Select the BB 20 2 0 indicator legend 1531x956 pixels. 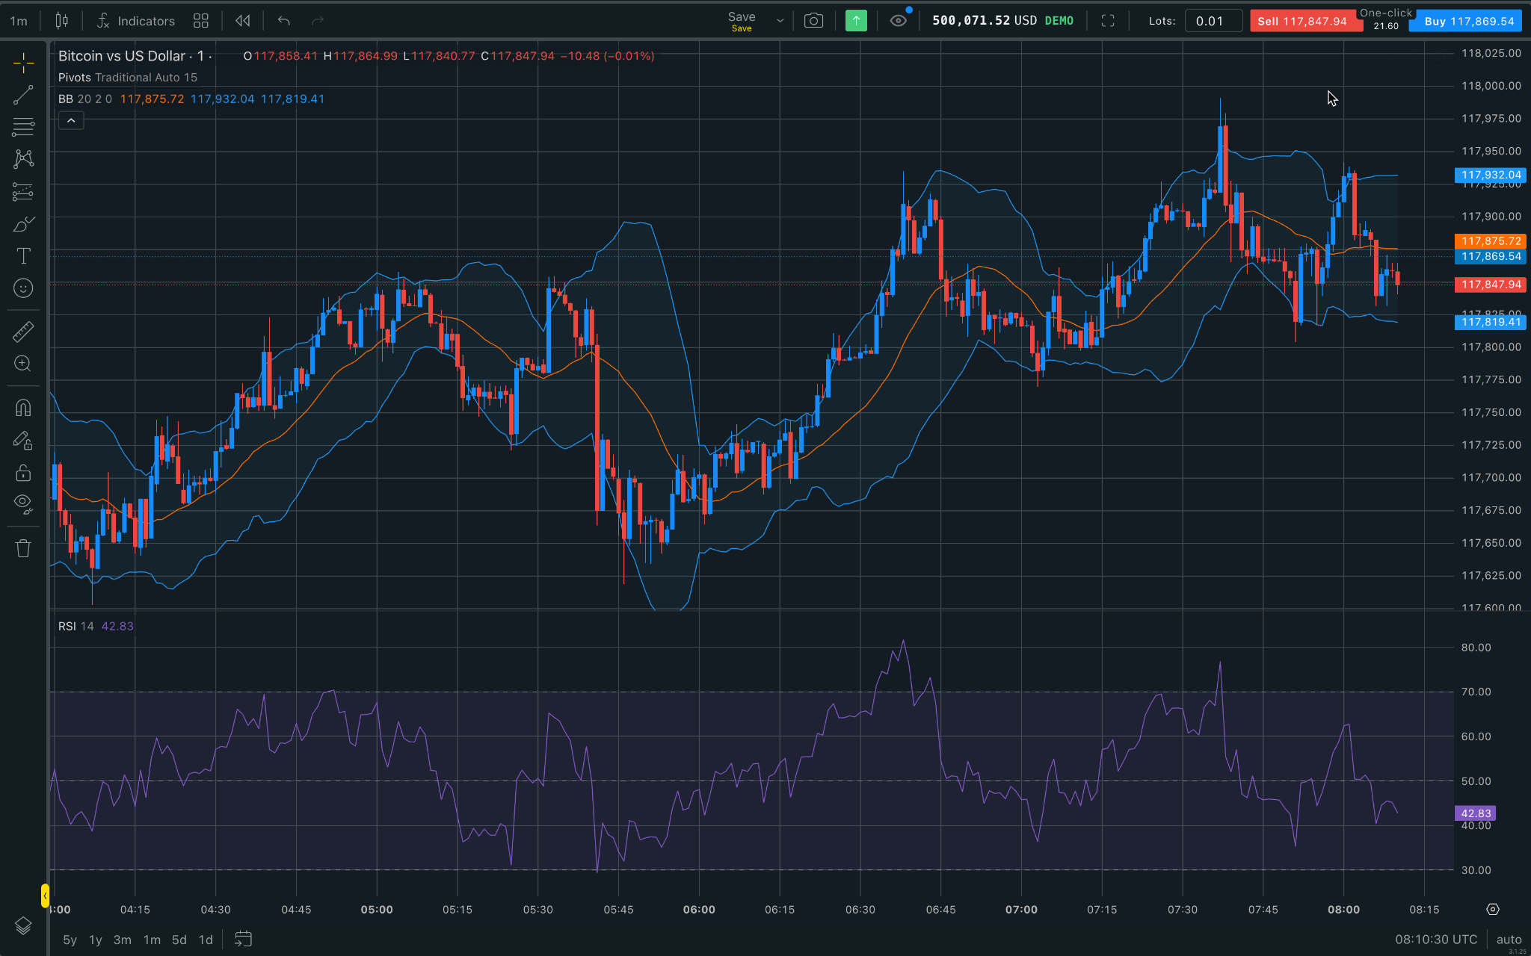click(85, 99)
